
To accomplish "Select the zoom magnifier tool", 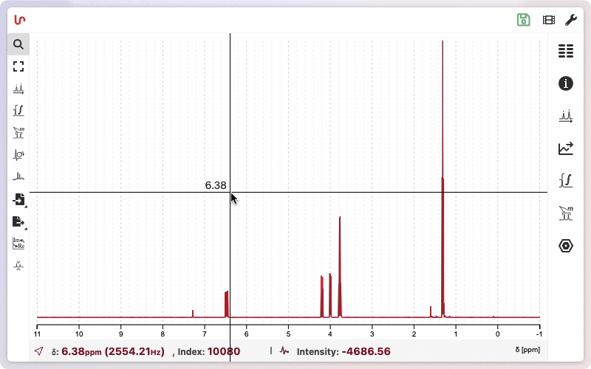I will pyautogui.click(x=18, y=44).
